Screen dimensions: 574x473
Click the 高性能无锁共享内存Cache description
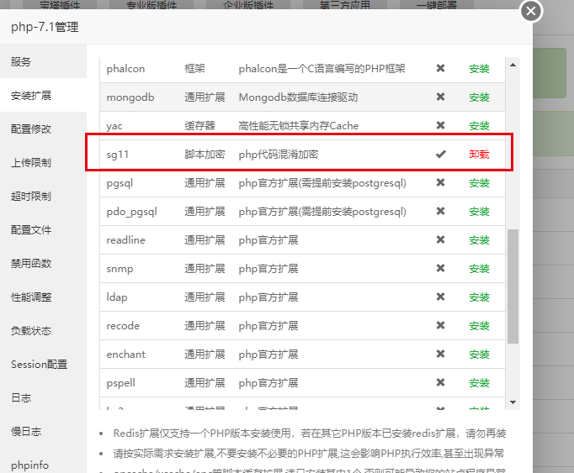point(299,126)
